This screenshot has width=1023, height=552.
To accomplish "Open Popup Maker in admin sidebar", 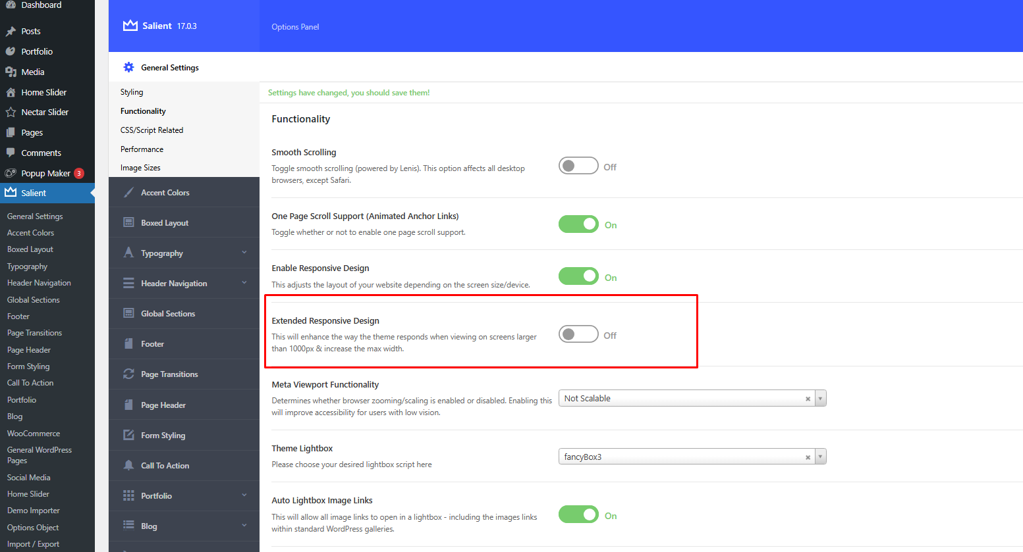I will pyautogui.click(x=45, y=174).
